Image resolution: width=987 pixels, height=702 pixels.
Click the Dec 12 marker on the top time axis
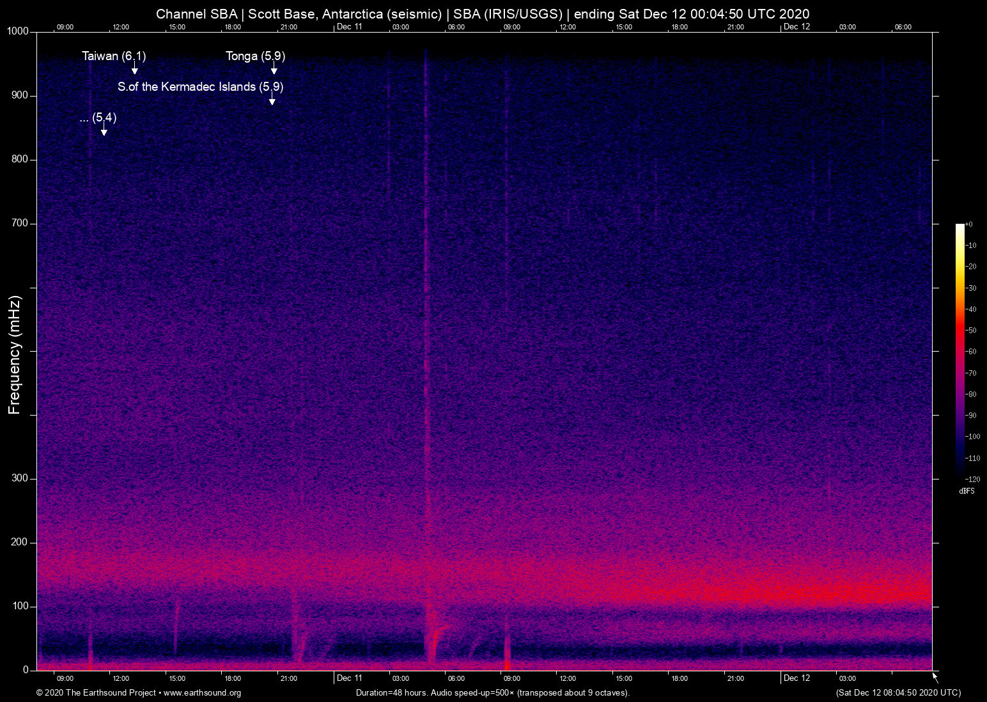797,27
